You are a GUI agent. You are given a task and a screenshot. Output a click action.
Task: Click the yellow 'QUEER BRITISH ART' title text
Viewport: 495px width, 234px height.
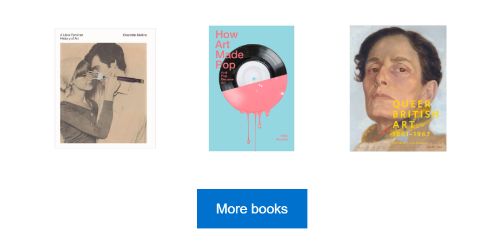pos(416,114)
